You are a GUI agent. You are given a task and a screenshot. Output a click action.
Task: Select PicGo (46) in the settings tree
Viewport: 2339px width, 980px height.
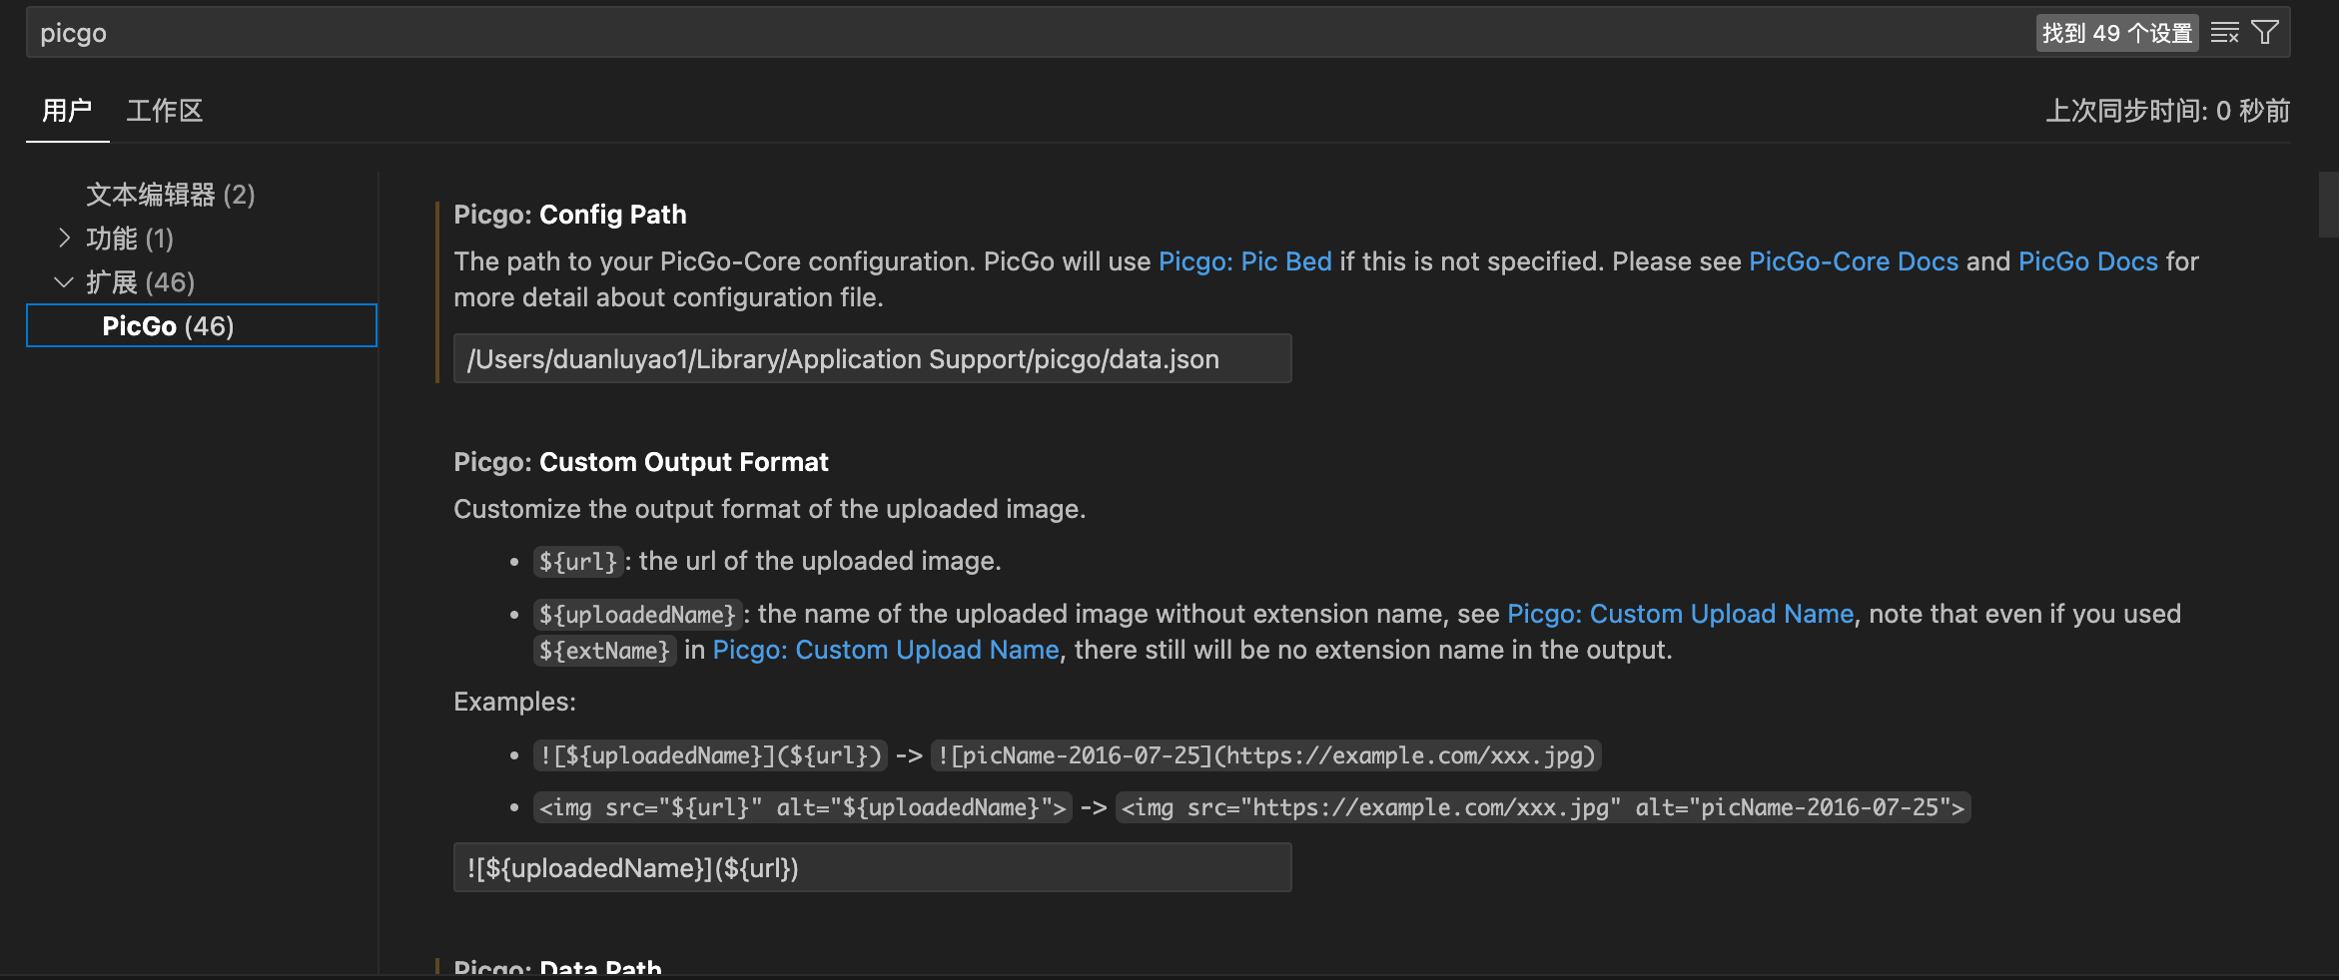tap(168, 326)
